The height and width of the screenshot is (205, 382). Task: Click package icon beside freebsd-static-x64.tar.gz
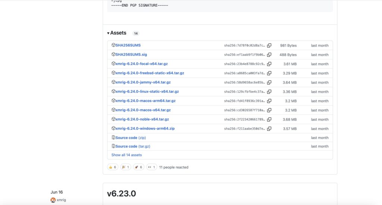pyautogui.click(x=113, y=73)
